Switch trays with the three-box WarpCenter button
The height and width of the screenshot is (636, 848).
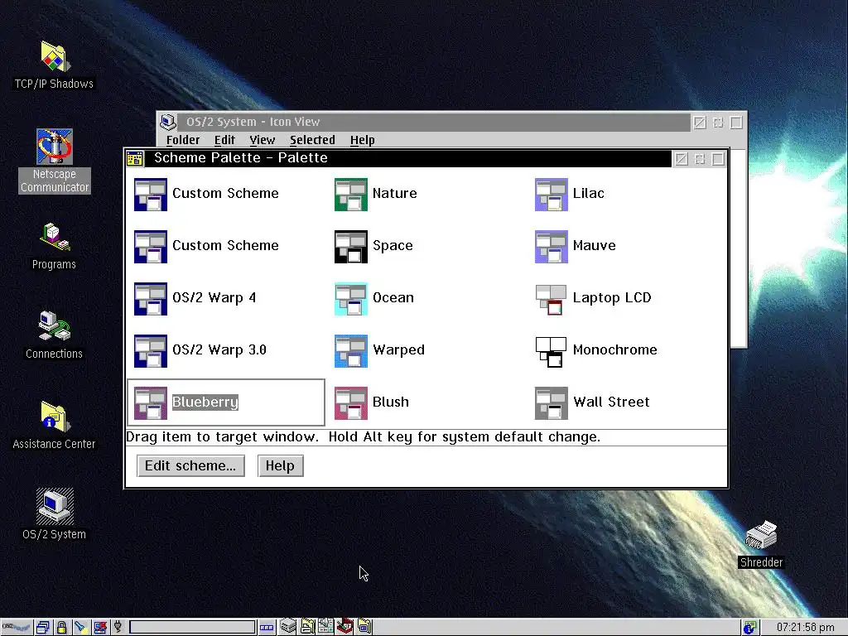[266, 628]
